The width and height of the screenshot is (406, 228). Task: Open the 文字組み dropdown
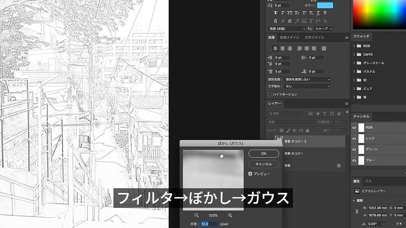tap(308, 86)
